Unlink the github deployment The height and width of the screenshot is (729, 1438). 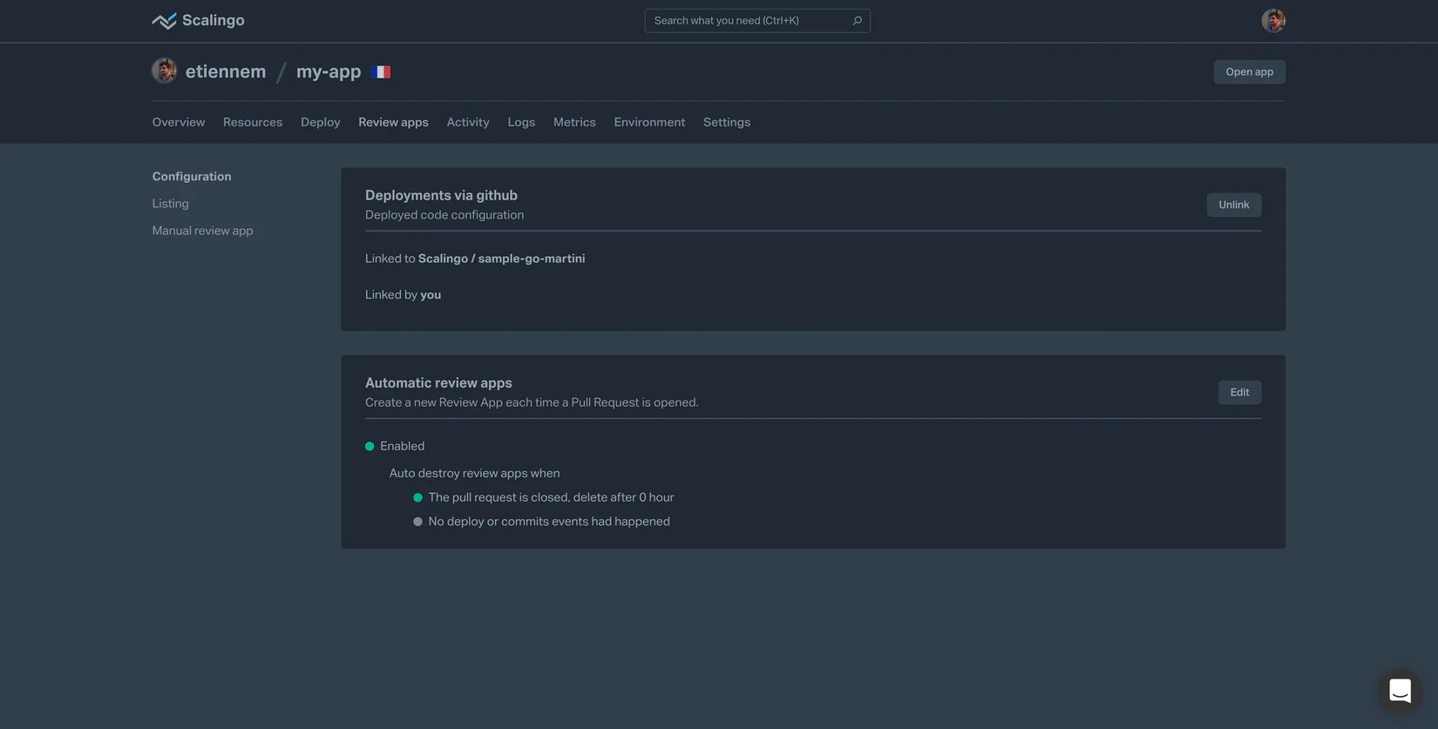pos(1233,205)
